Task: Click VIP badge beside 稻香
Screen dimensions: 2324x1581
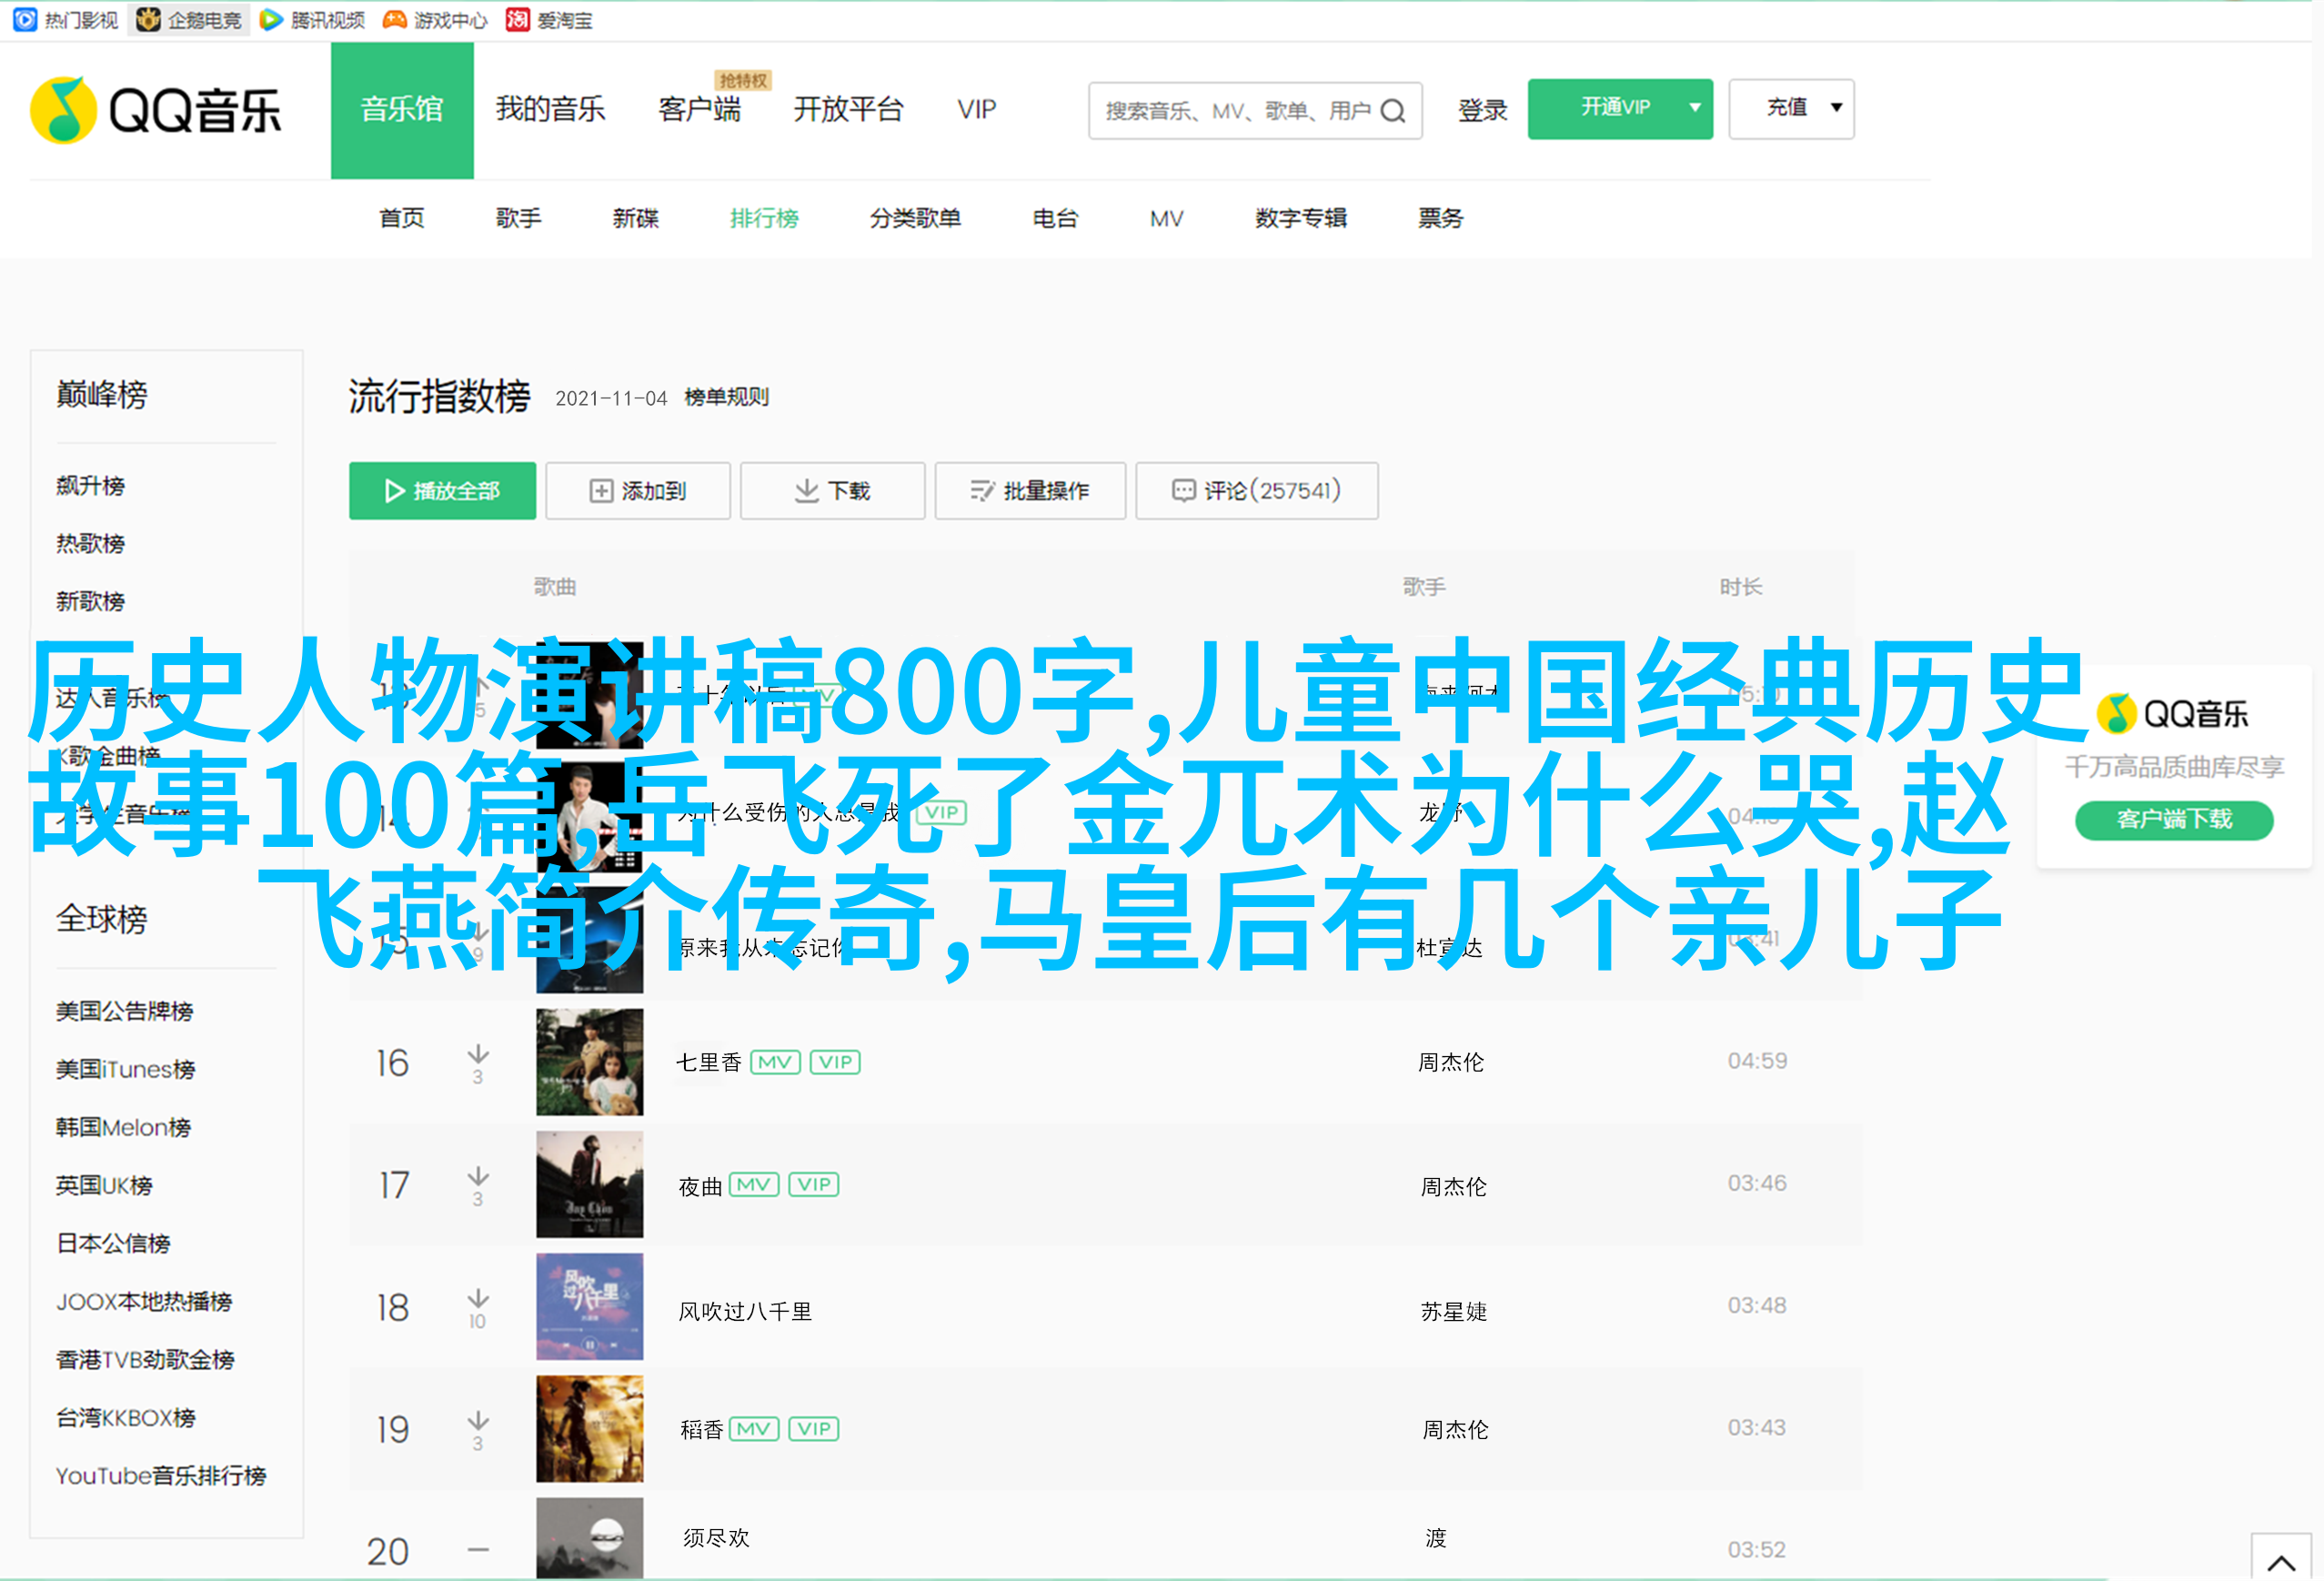Action: [814, 1428]
